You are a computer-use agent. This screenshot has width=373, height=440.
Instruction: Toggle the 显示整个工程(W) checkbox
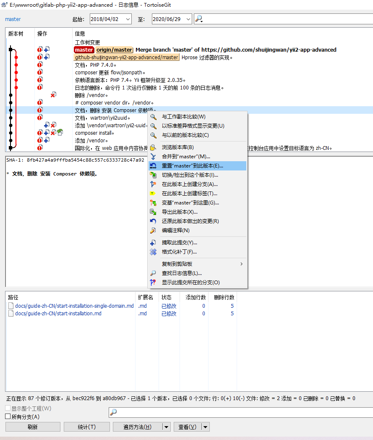point(8,408)
